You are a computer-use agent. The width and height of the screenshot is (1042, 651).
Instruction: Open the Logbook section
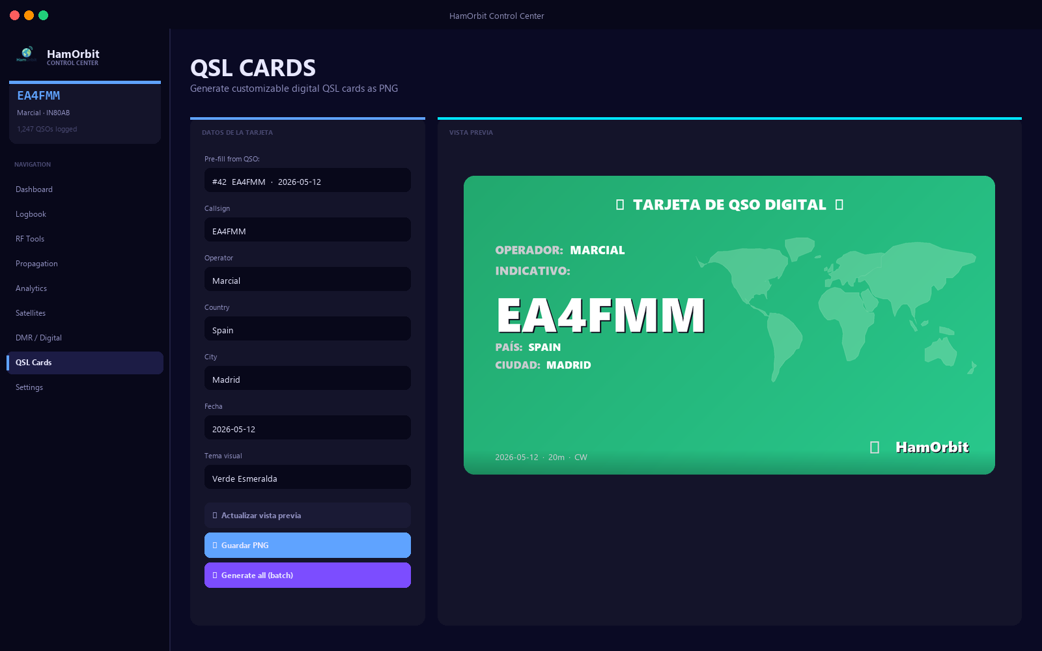(x=85, y=214)
